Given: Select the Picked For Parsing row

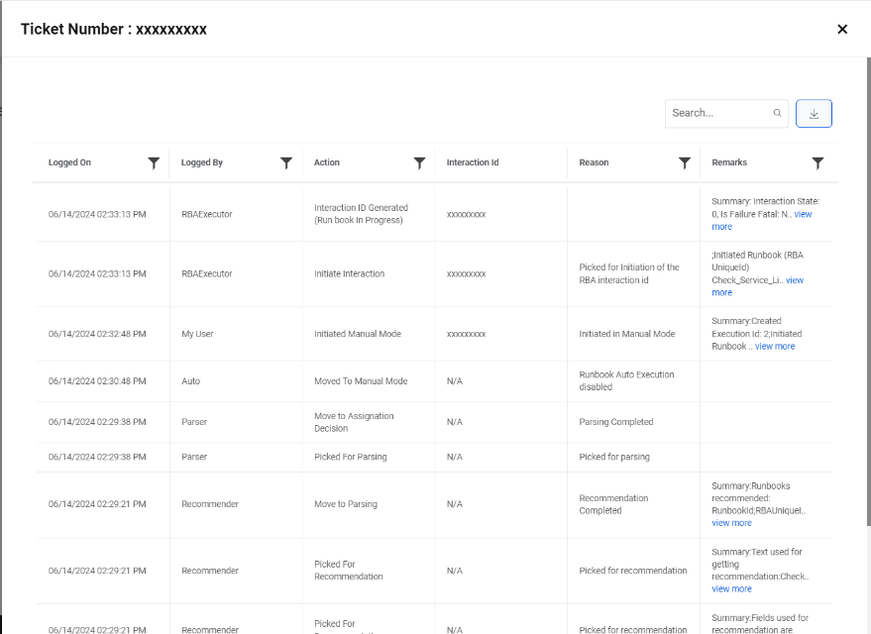Looking at the screenshot, I should (x=351, y=458).
